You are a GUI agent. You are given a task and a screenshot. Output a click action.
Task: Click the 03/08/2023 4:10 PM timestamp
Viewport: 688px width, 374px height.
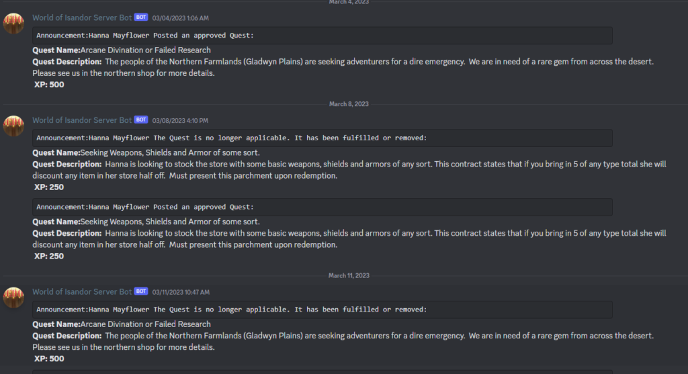(180, 121)
